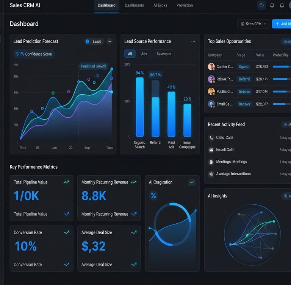Click the 51% Confidence Score badge

pos(34,54)
